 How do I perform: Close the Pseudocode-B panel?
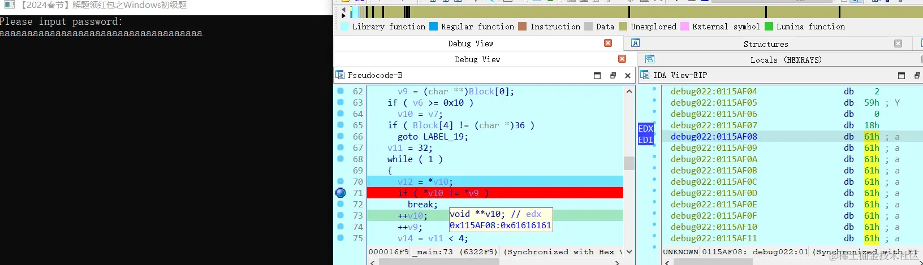coord(628,75)
